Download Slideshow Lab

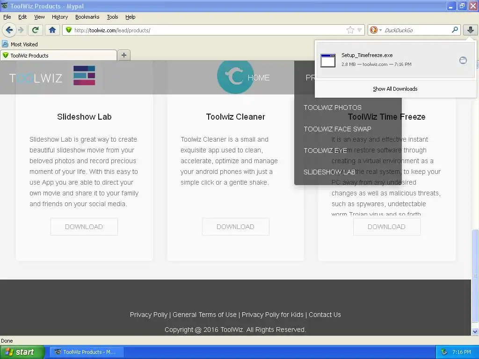(84, 227)
